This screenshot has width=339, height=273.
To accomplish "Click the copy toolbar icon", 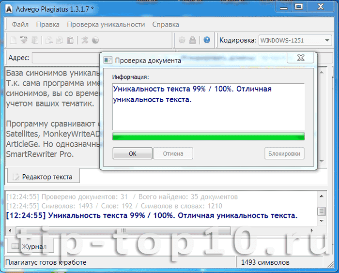I will (x=60, y=40).
